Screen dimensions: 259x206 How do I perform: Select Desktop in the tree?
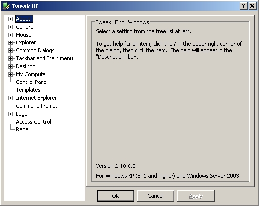click(x=26, y=66)
